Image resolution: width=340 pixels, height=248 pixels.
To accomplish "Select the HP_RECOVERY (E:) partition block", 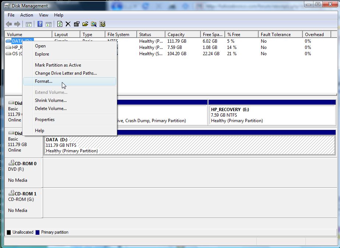I will (272, 115).
